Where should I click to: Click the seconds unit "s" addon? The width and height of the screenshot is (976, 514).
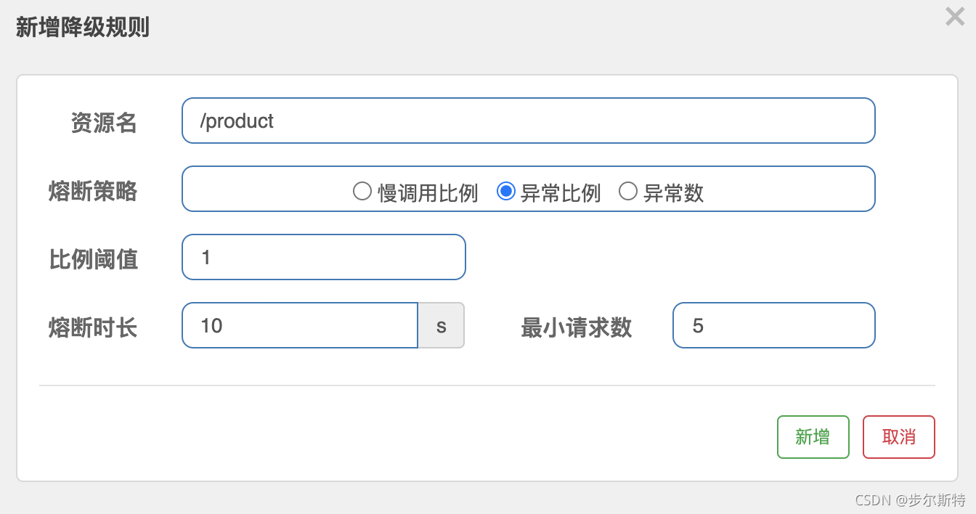(441, 325)
